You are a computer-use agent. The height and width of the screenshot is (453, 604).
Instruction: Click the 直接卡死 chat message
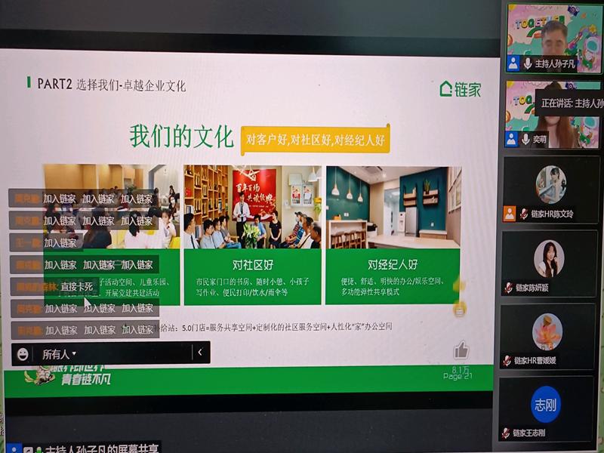(76, 287)
